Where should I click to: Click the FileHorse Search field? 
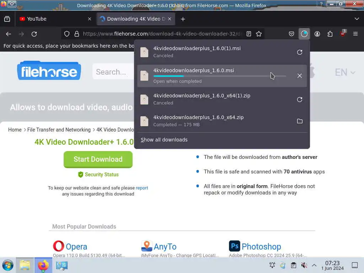point(113,72)
